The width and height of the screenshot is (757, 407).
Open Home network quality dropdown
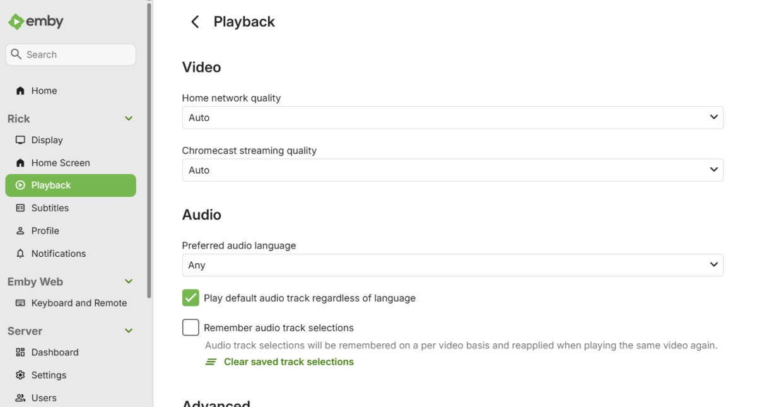point(452,117)
